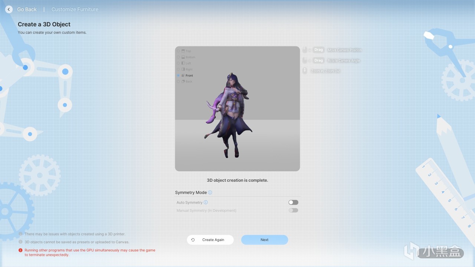
Task: Click the mouse icon beside Move Camera Position
Action: tap(305, 50)
